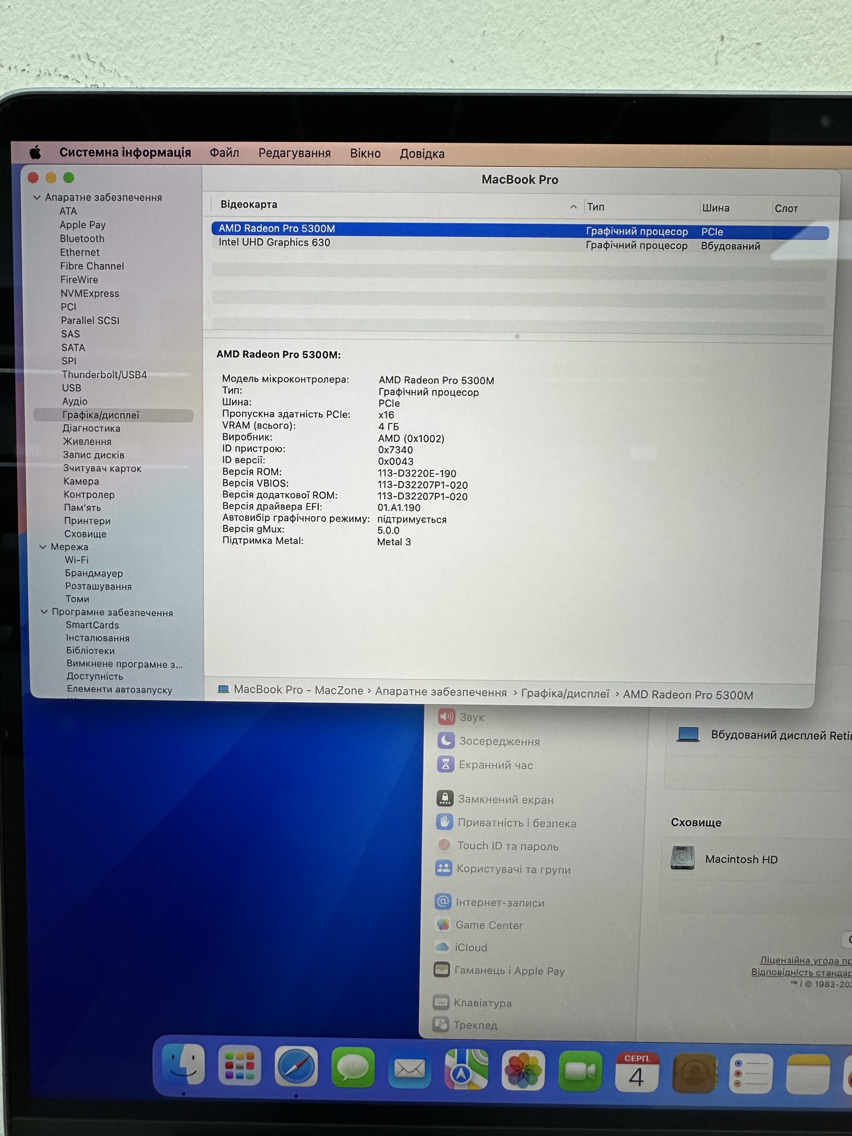Select Сховище in sidebar

(x=85, y=534)
